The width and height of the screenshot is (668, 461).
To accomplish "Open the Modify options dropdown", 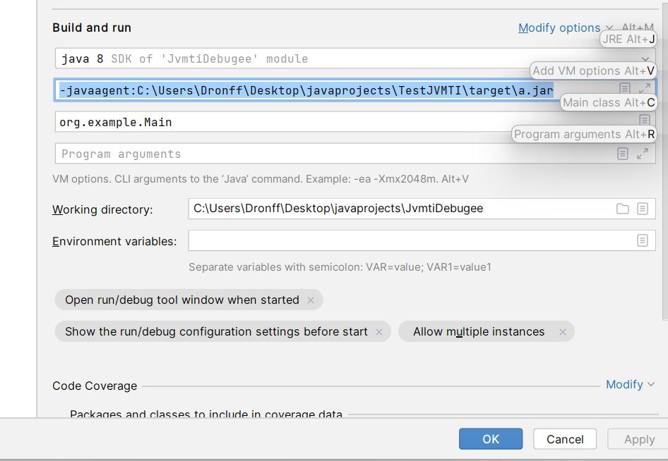I will [x=565, y=28].
